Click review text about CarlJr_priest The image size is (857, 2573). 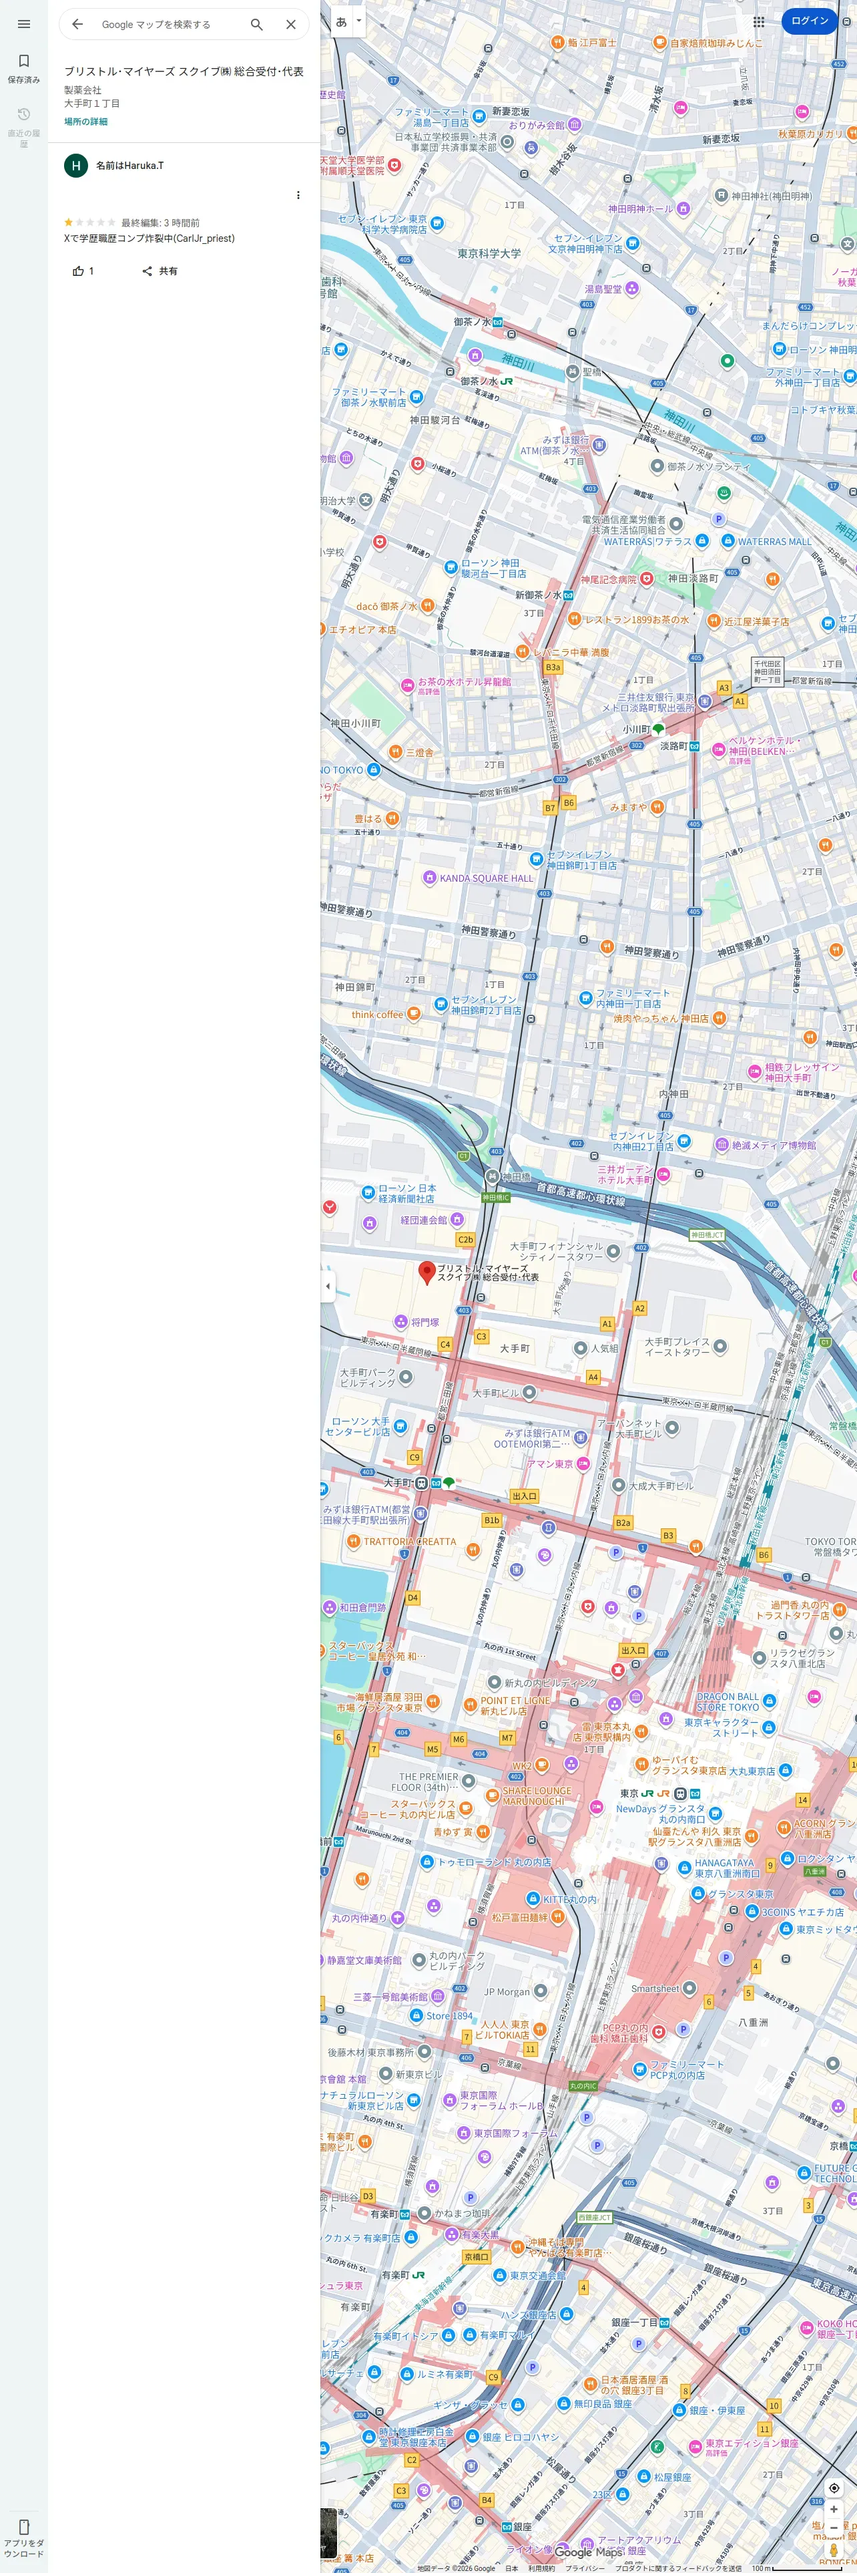[x=150, y=238]
